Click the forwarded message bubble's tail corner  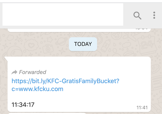click(6, 58)
